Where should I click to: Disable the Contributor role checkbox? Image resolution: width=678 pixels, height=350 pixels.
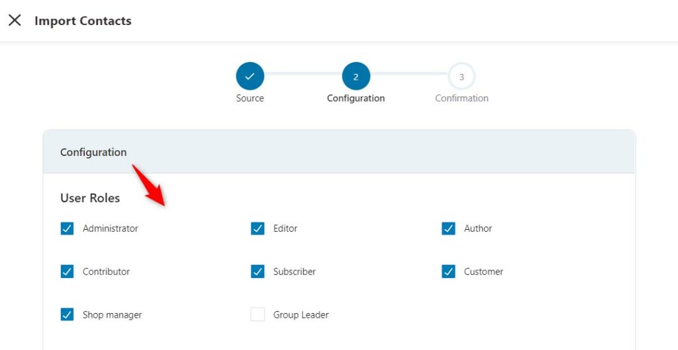(x=67, y=271)
